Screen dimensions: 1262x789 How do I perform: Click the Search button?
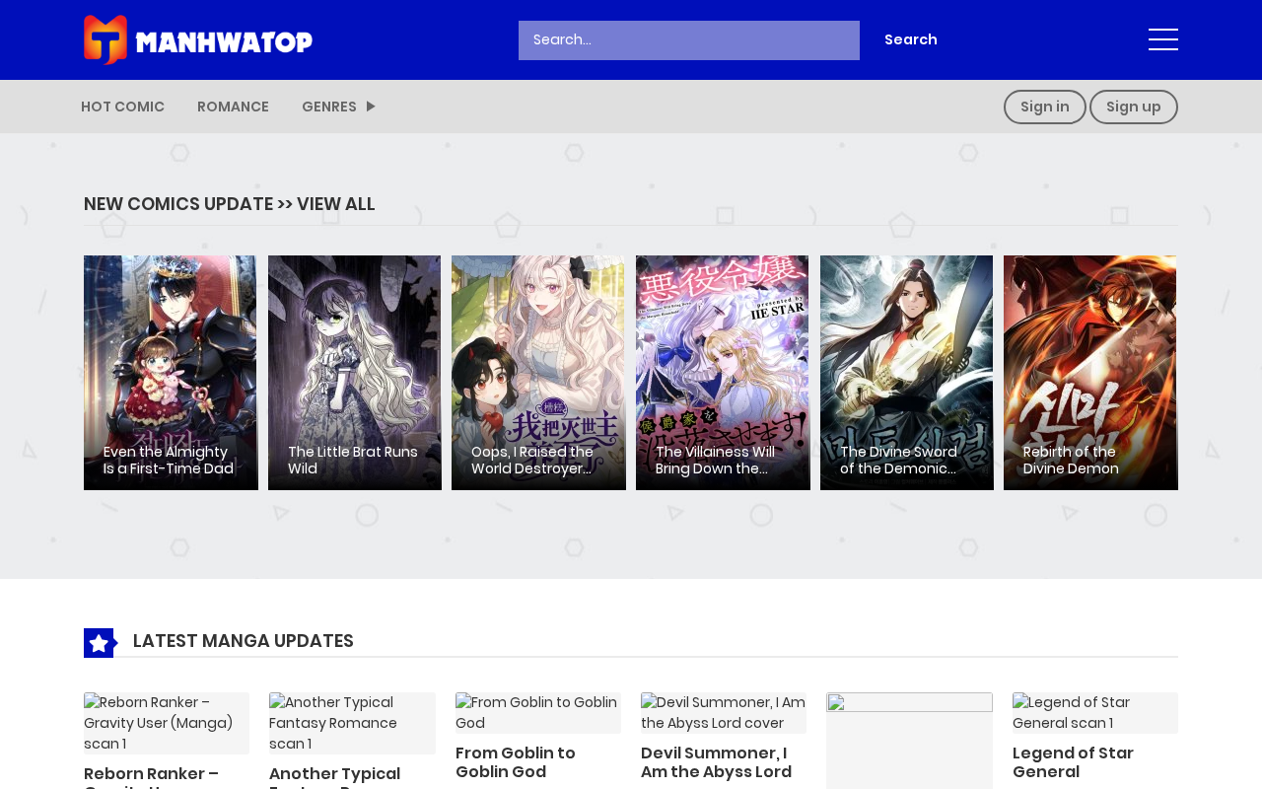(x=911, y=39)
